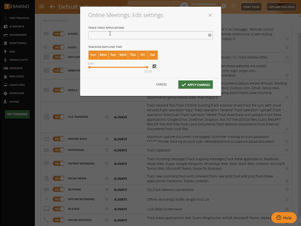Expand the Monitoring sidebar section
This screenshot has height=226, width=301.
coord(18,43)
